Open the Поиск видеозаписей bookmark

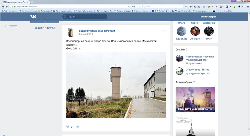click(63, 11)
